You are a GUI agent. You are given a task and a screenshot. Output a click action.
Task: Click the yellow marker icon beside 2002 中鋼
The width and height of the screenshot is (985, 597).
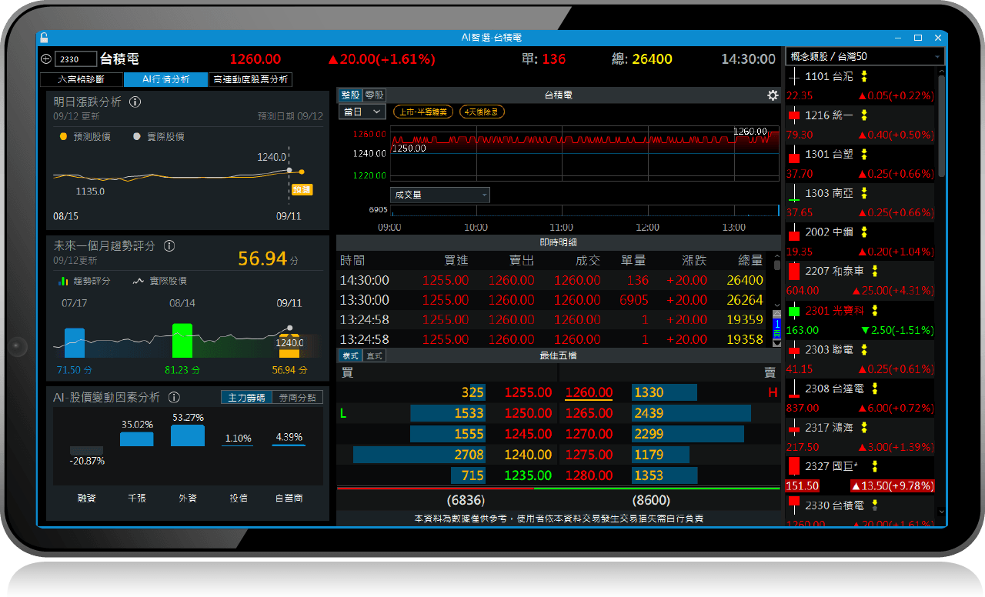pos(864,232)
